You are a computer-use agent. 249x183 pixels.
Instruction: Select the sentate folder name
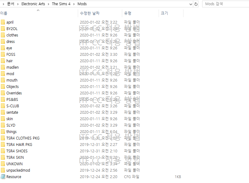click(12, 112)
